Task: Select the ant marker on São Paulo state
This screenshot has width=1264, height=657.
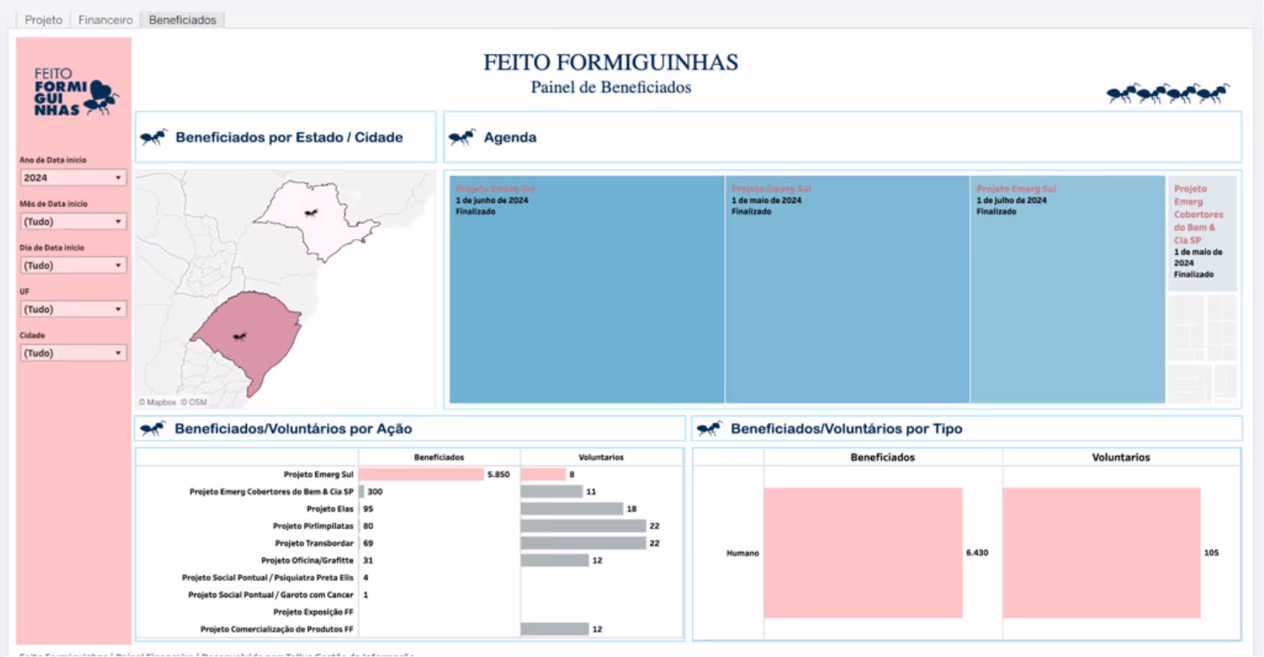Action: [311, 213]
